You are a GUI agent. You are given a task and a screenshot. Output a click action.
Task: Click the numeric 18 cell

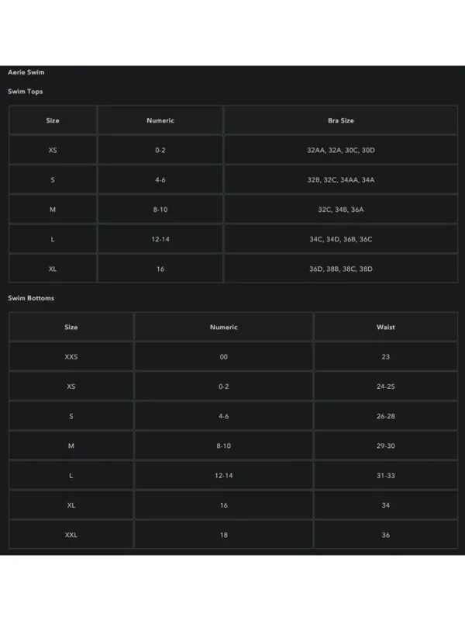pyautogui.click(x=224, y=535)
